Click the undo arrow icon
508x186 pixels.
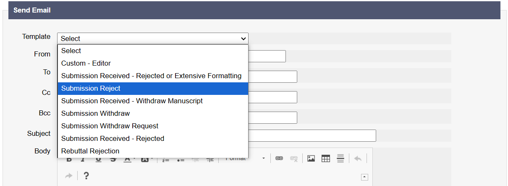358,159
